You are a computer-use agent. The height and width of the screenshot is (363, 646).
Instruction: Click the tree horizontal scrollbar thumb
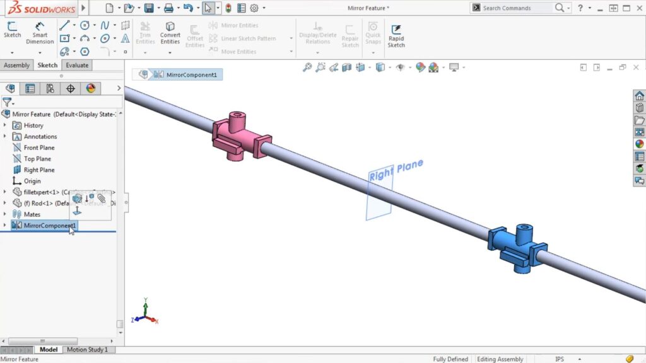(x=42, y=341)
